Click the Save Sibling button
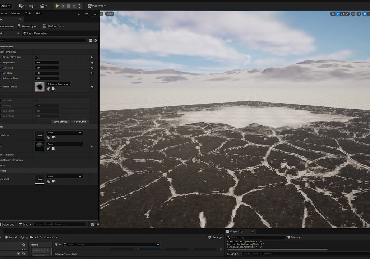This screenshot has height=259, width=370. (x=60, y=122)
